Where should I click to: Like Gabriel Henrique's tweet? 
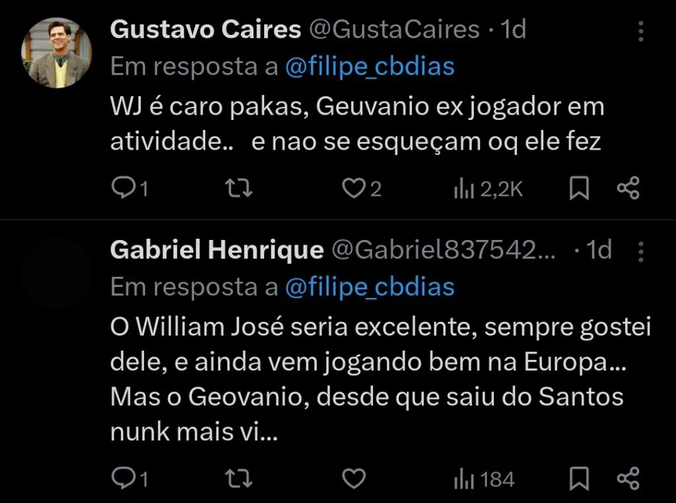coord(355,479)
